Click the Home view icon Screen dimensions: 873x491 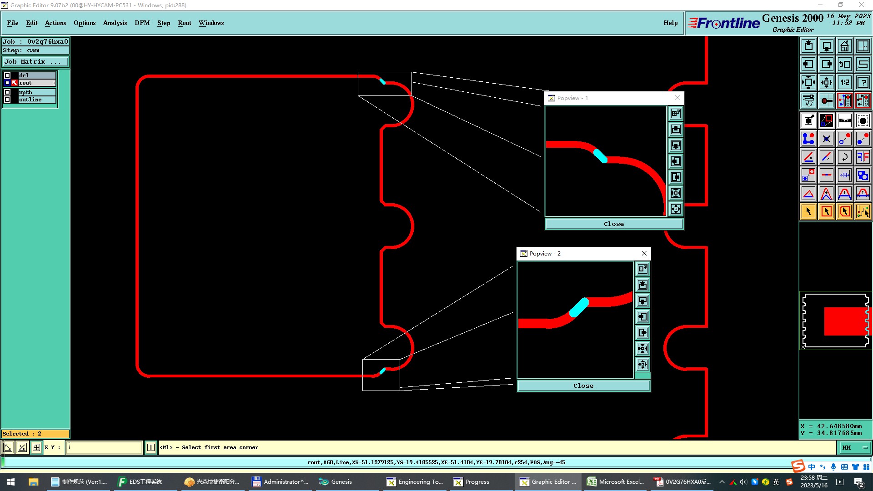(x=844, y=46)
